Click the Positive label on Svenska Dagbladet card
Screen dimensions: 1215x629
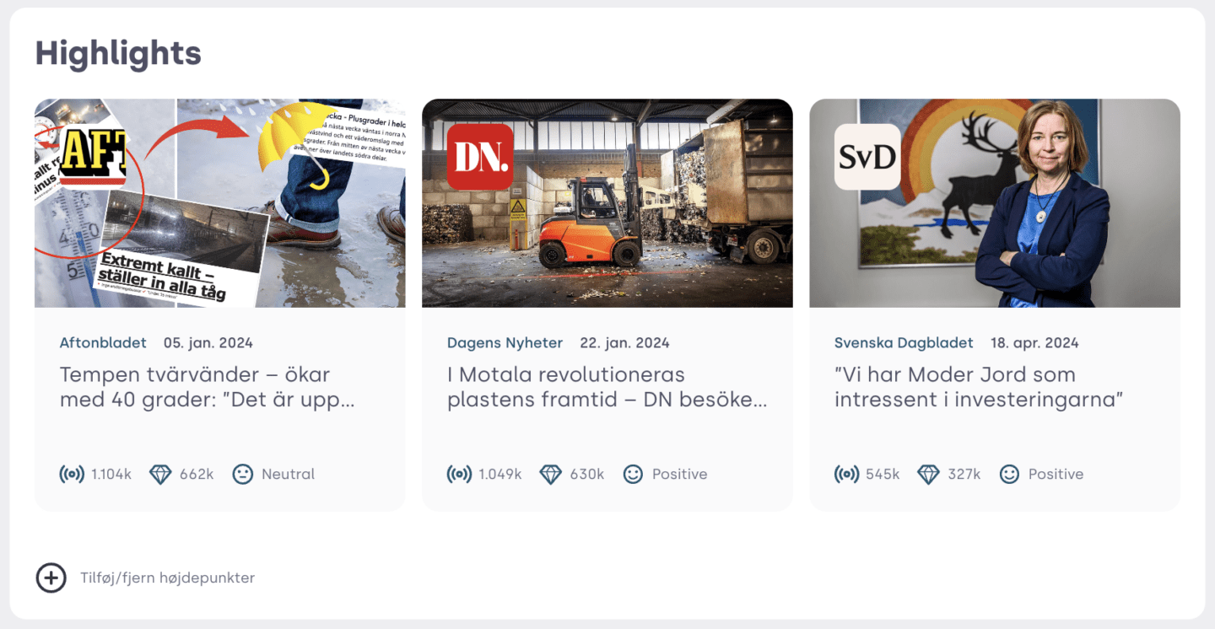tap(1056, 474)
